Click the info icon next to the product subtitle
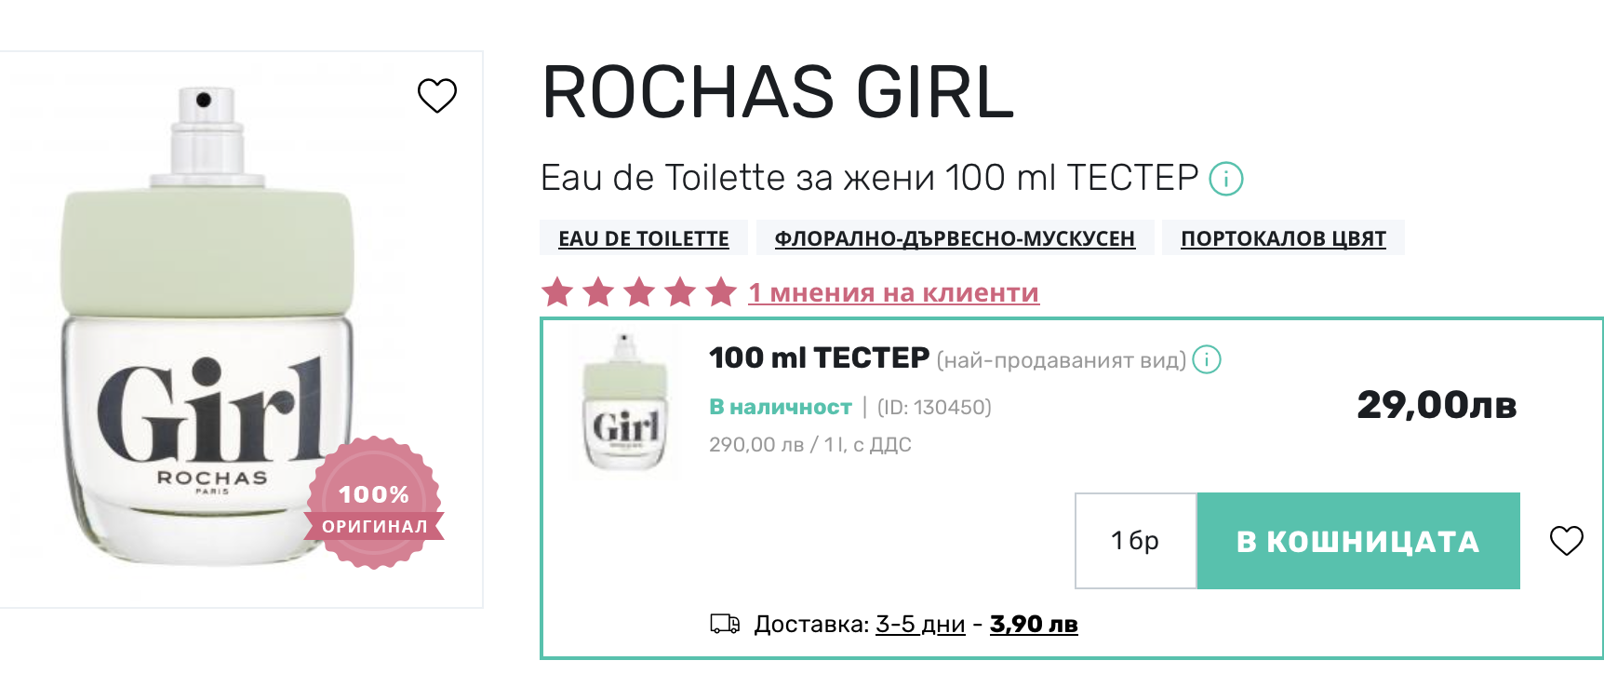Screen dimensions: 1604x674 pyautogui.click(x=1225, y=178)
